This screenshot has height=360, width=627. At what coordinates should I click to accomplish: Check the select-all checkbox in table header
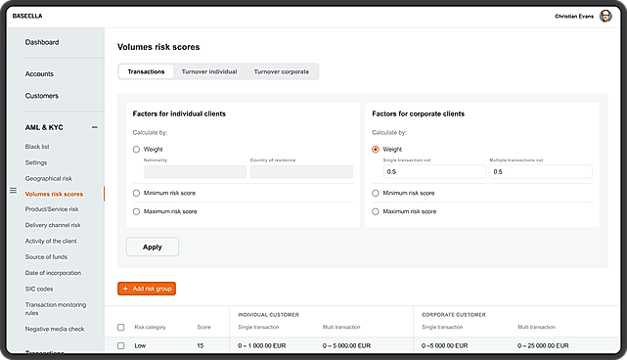point(121,327)
